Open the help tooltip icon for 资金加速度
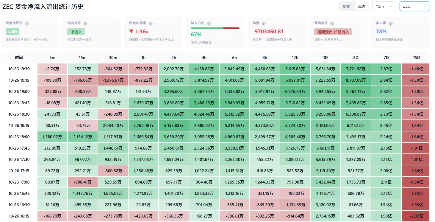Screen dimensions: 435x222 [x=151, y=23]
